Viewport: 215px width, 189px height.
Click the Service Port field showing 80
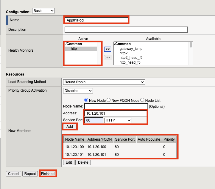[94, 120]
